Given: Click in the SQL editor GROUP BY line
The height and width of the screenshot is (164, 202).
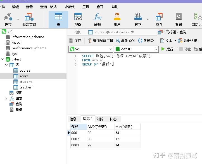Looking at the screenshot, I should click(98, 64).
